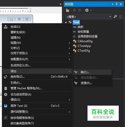
Task: Expand the 源代码管理(S) submenu arrow
Action: (x=69, y=112)
